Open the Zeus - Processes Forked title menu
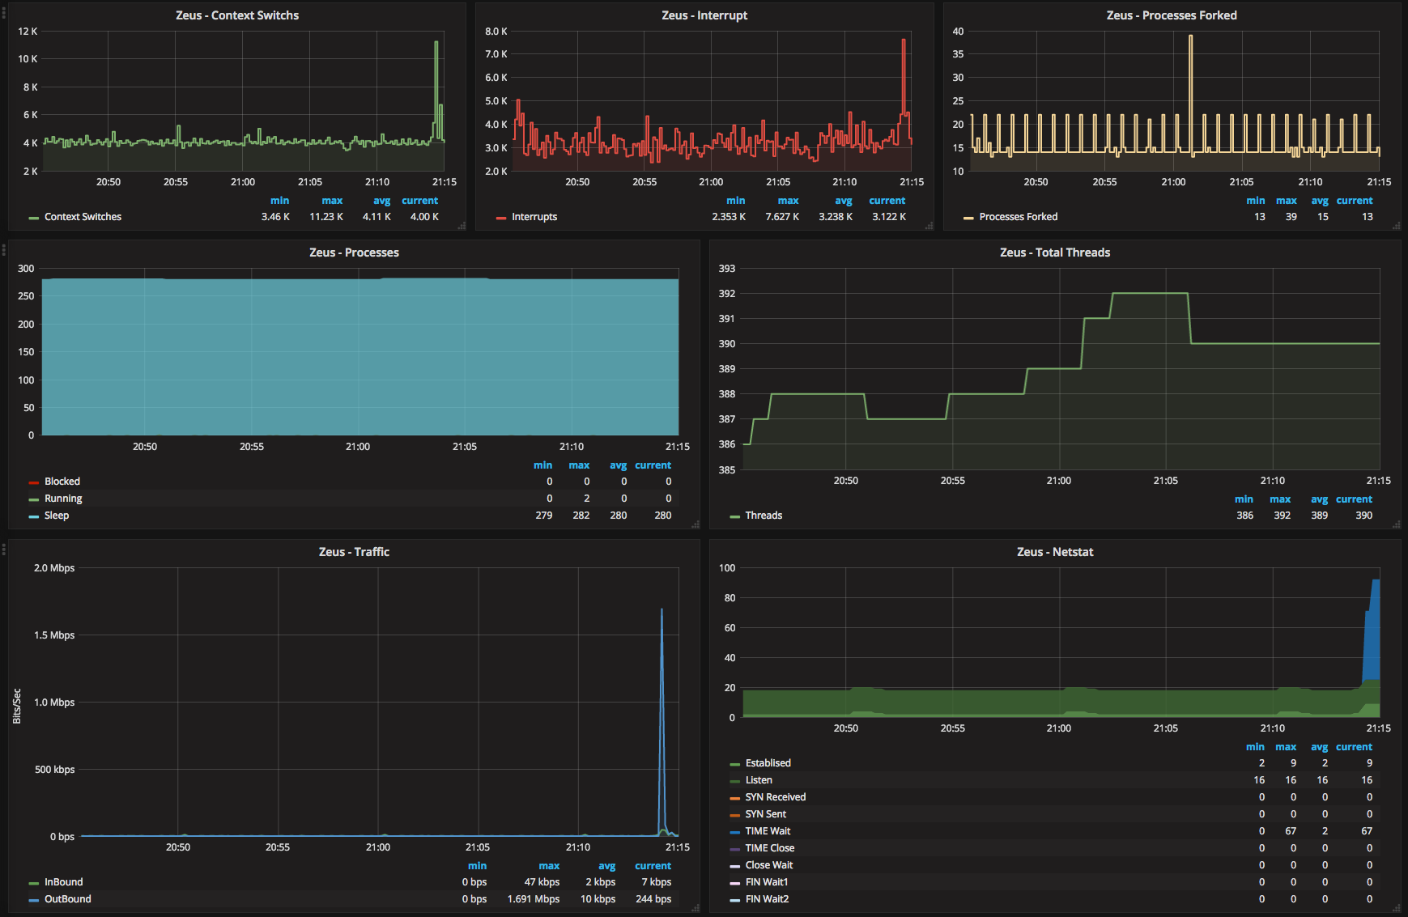Image resolution: width=1408 pixels, height=917 pixels. click(1172, 15)
